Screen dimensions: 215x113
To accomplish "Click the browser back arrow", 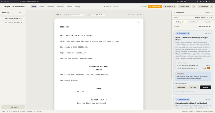I will (2, 2).
